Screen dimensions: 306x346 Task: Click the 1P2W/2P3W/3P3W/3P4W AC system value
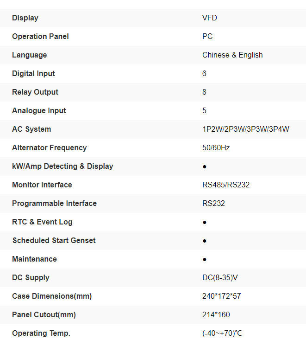point(246,129)
